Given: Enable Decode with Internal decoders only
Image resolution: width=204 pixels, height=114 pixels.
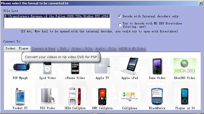Looking at the screenshot, I should coord(120,16).
